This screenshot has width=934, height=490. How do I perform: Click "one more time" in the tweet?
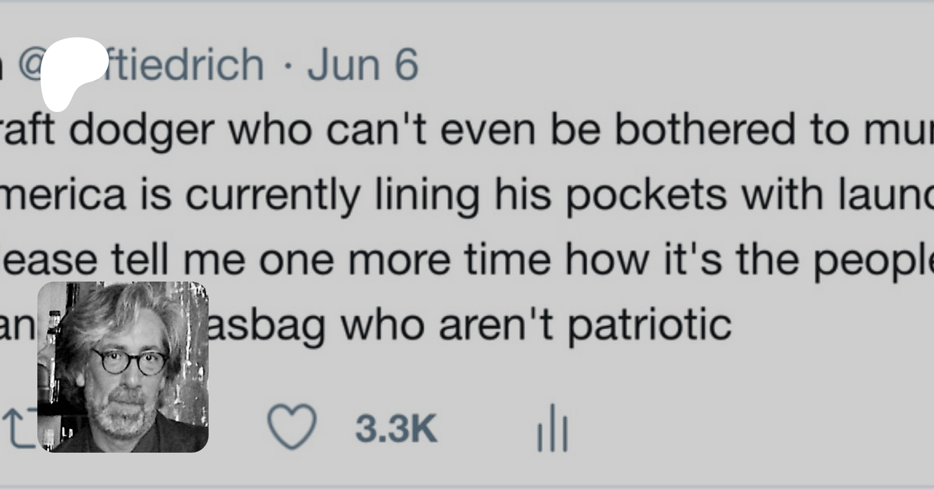pos(406,260)
